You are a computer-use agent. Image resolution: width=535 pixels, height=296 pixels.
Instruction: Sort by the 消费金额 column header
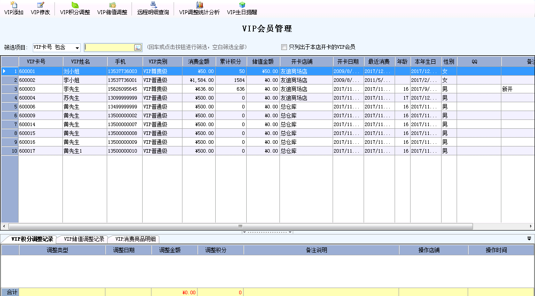coord(198,62)
